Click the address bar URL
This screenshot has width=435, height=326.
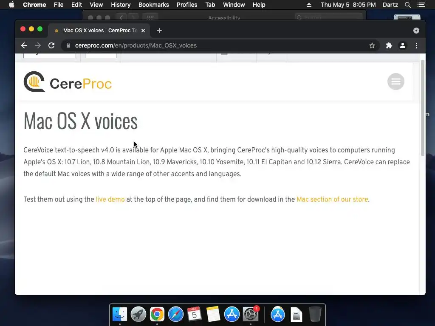pos(136,45)
